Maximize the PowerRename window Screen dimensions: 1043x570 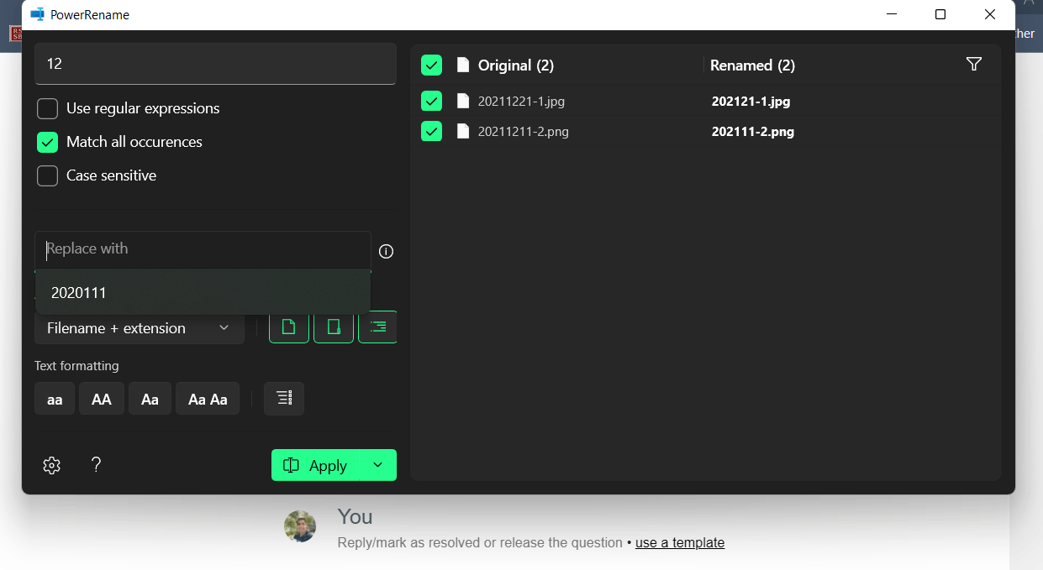(x=940, y=14)
